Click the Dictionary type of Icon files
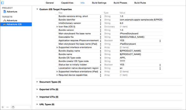 (109, 27)
